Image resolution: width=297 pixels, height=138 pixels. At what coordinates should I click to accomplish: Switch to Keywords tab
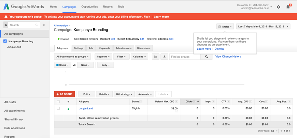click(x=104, y=48)
